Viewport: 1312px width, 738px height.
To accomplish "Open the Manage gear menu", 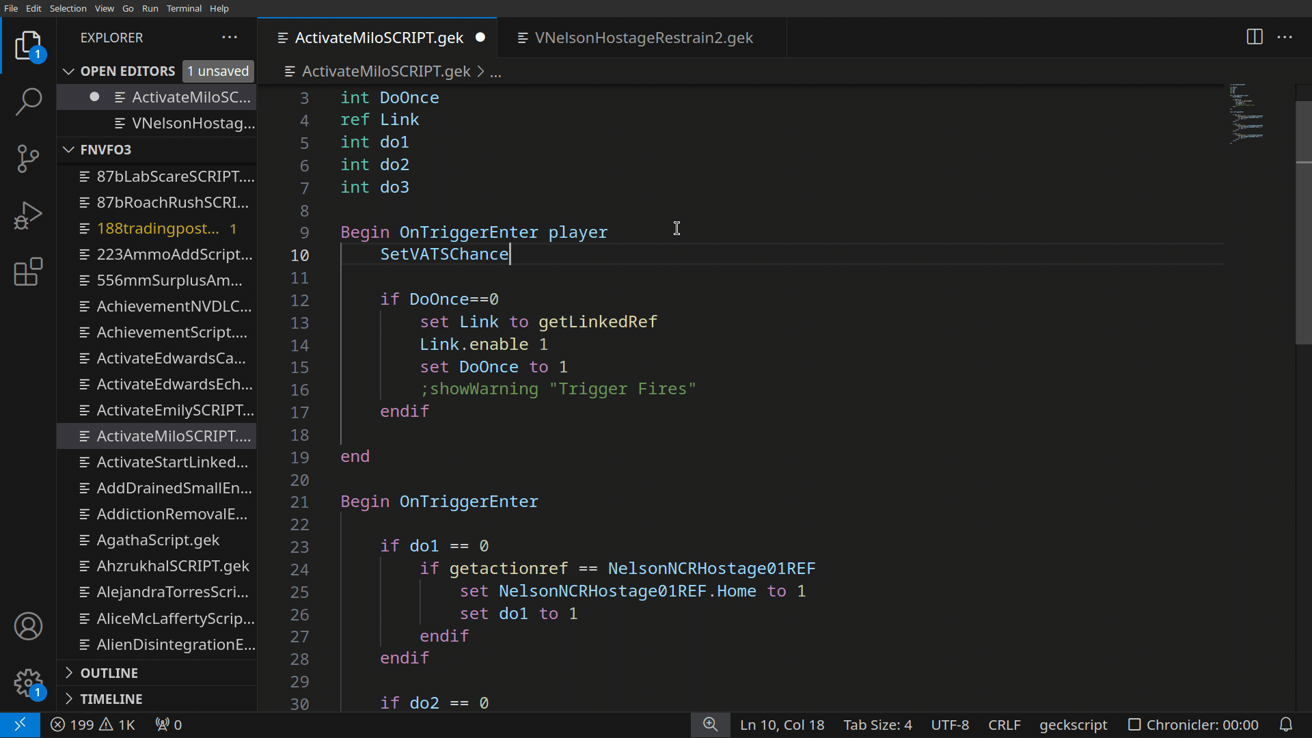I will 28,682.
